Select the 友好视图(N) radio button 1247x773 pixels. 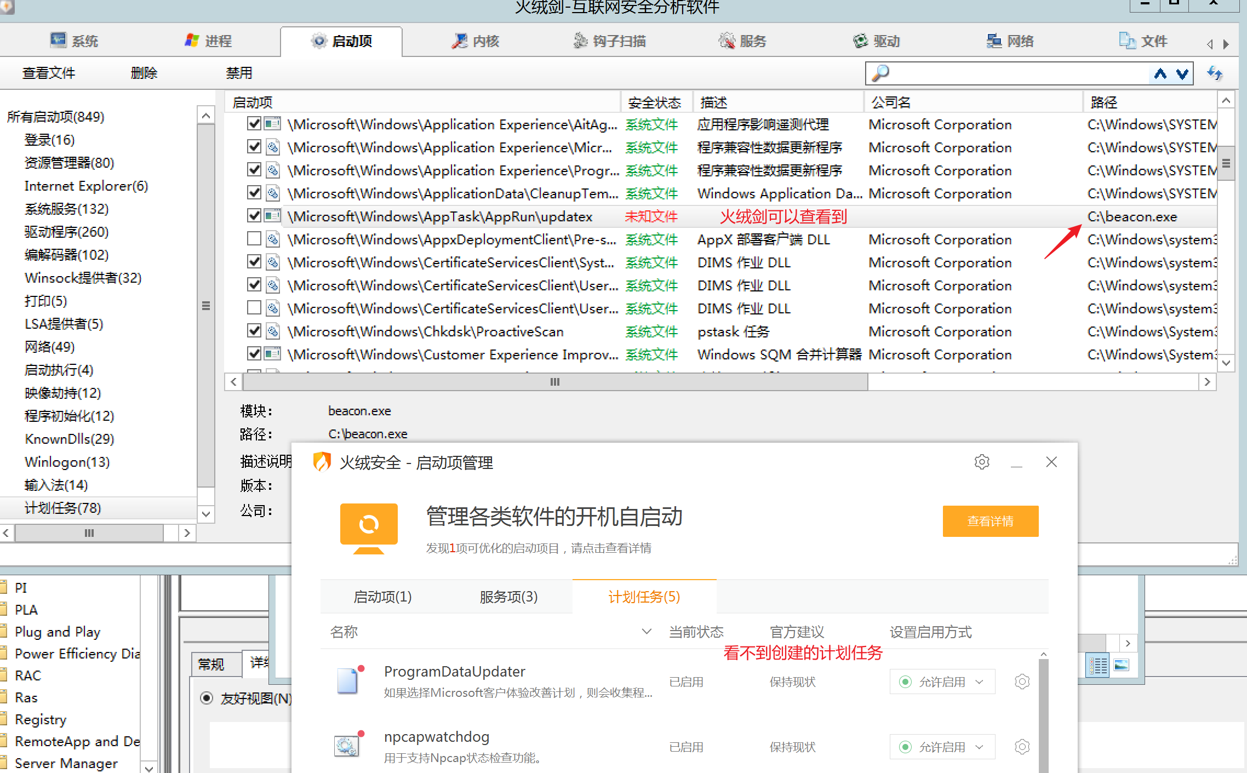tap(207, 698)
